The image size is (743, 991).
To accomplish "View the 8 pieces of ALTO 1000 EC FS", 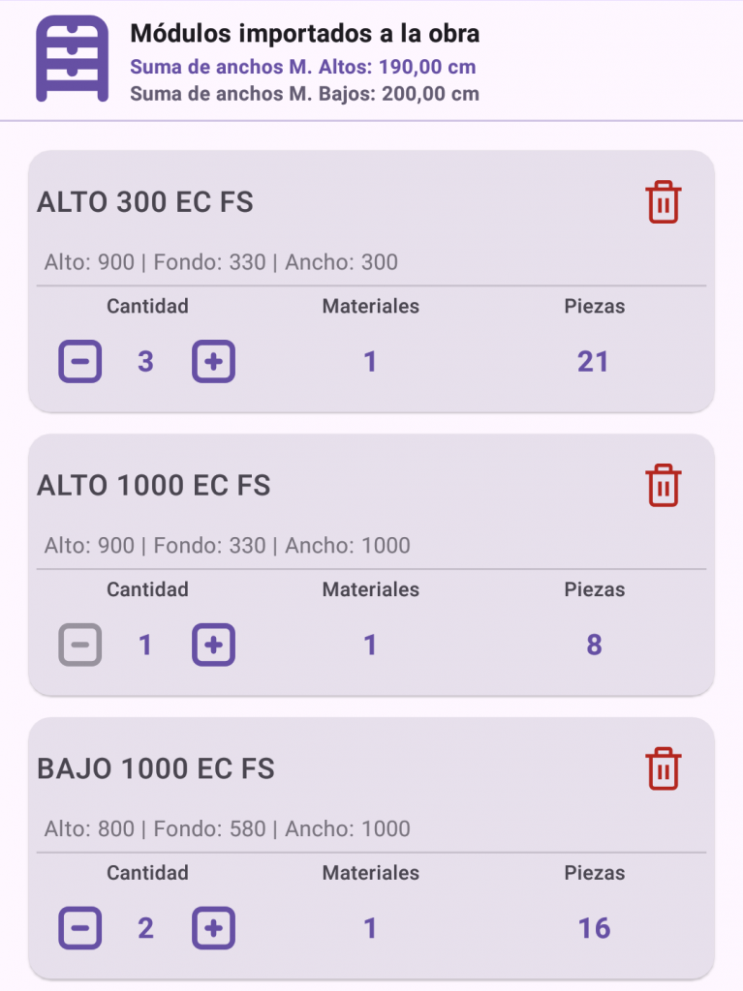I will click(x=594, y=645).
